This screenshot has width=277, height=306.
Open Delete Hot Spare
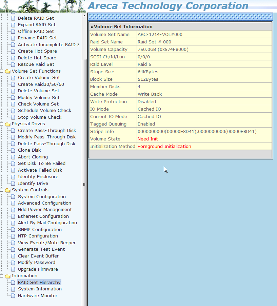tap(37, 58)
